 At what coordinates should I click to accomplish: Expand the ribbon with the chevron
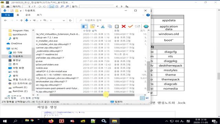pos(143,15)
